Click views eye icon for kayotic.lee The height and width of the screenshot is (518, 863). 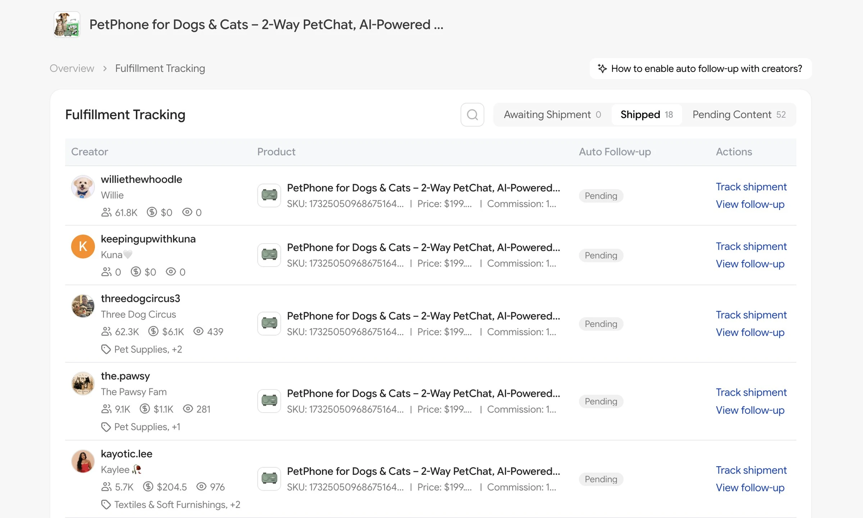point(201,487)
